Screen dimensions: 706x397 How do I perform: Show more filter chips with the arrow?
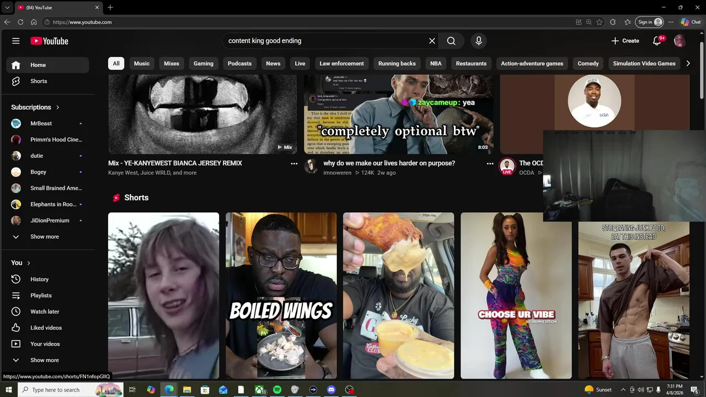(x=688, y=63)
